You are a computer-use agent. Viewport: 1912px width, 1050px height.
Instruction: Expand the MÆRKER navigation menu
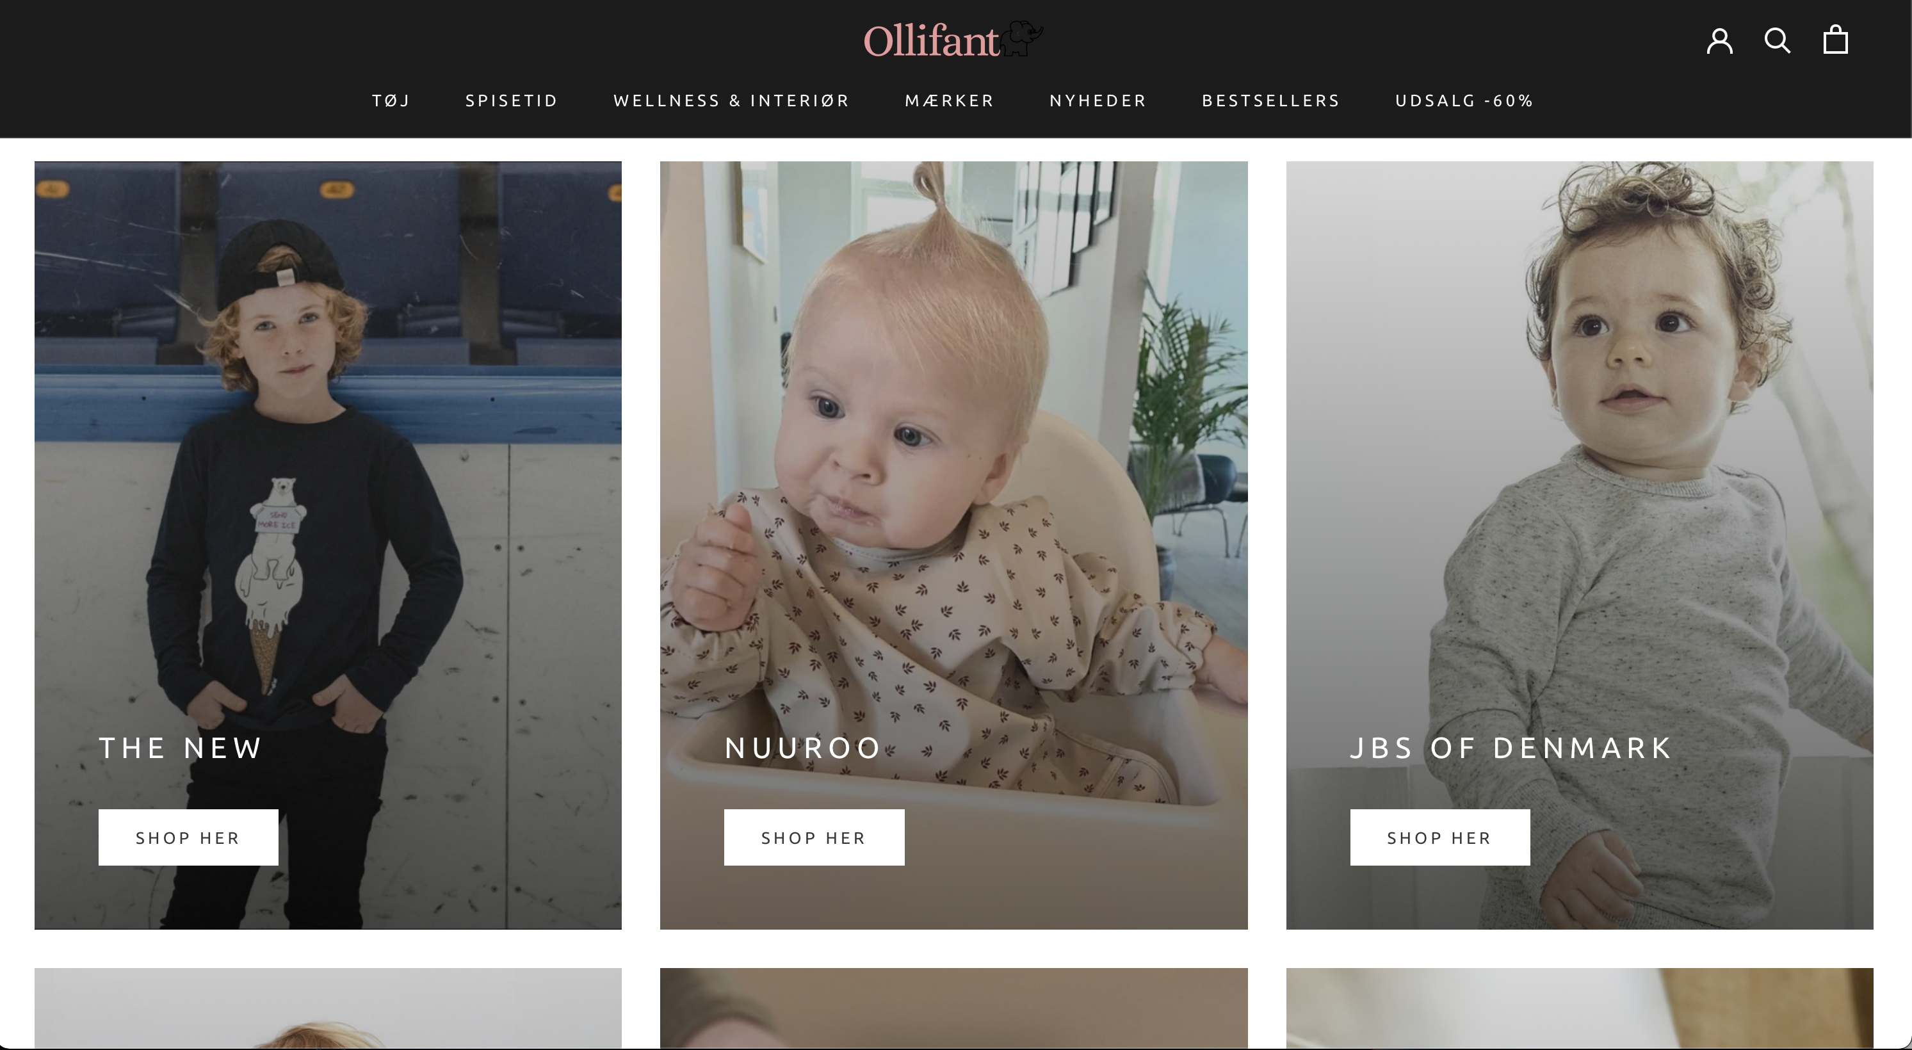(950, 101)
